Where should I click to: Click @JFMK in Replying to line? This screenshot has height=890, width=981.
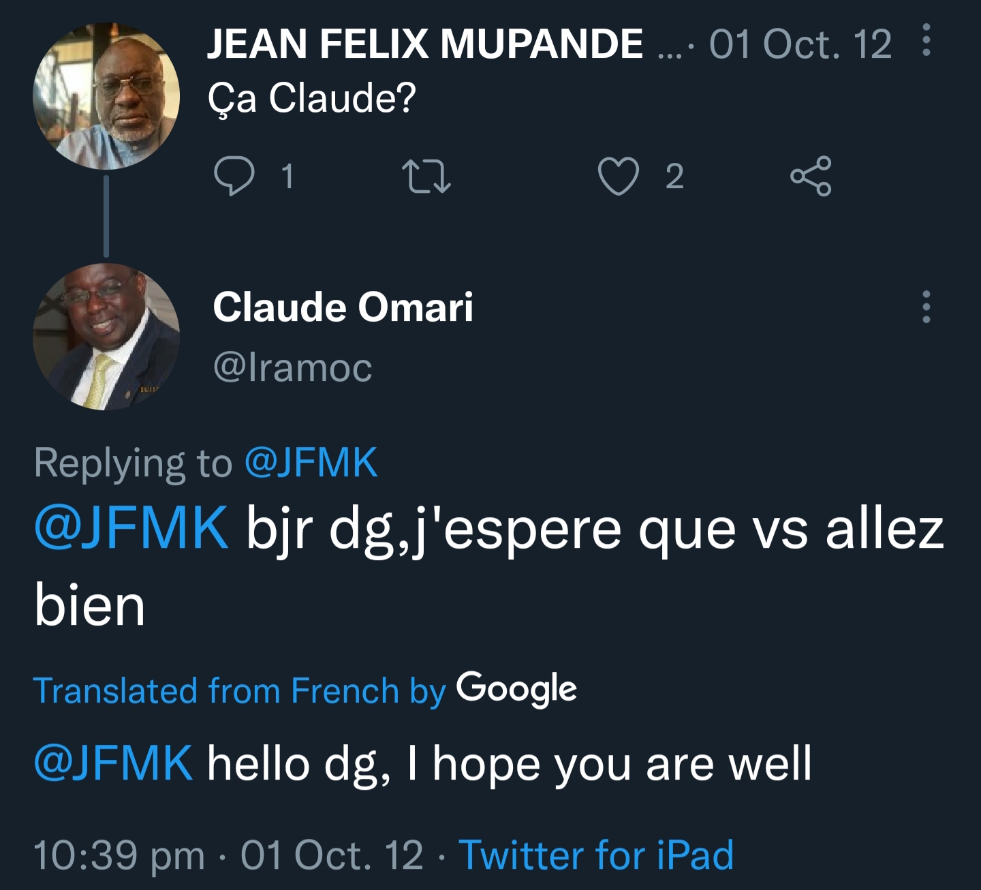click(x=311, y=463)
